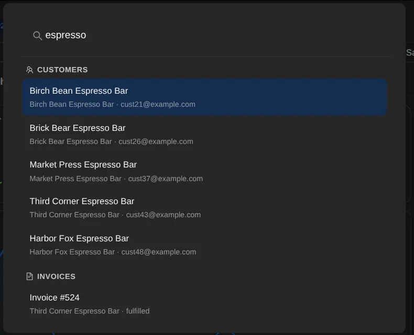Click cust21@example.com subtitle text
This screenshot has width=414, height=335.
(158, 105)
